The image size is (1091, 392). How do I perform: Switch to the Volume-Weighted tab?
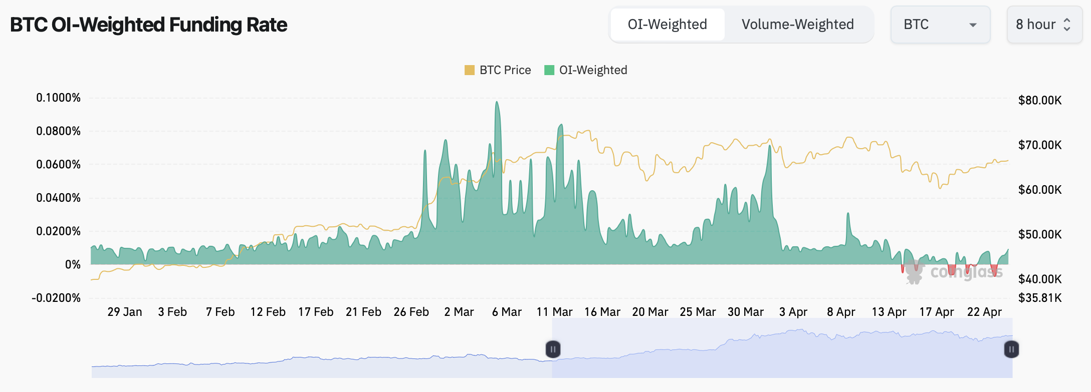(797, 25)
